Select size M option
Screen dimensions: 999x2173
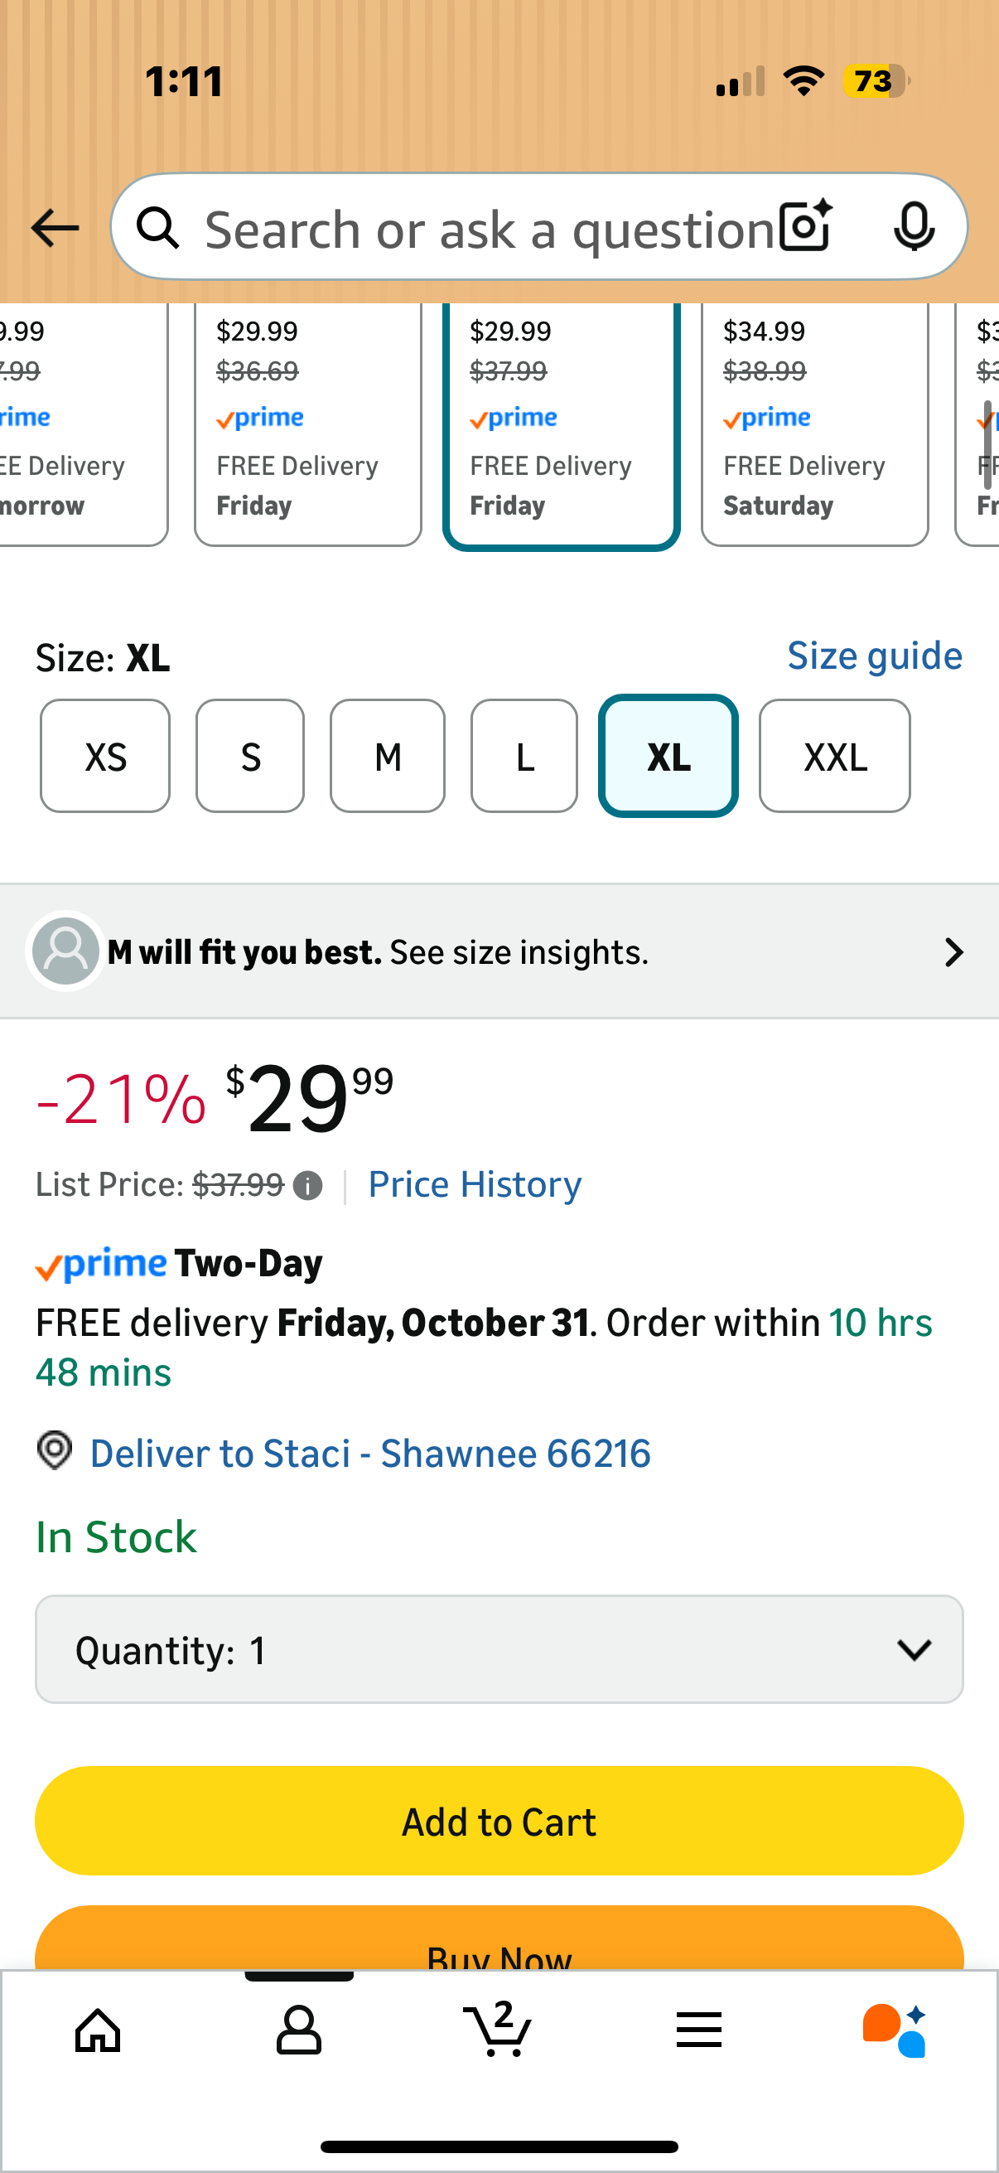click(x=388, y=756)
